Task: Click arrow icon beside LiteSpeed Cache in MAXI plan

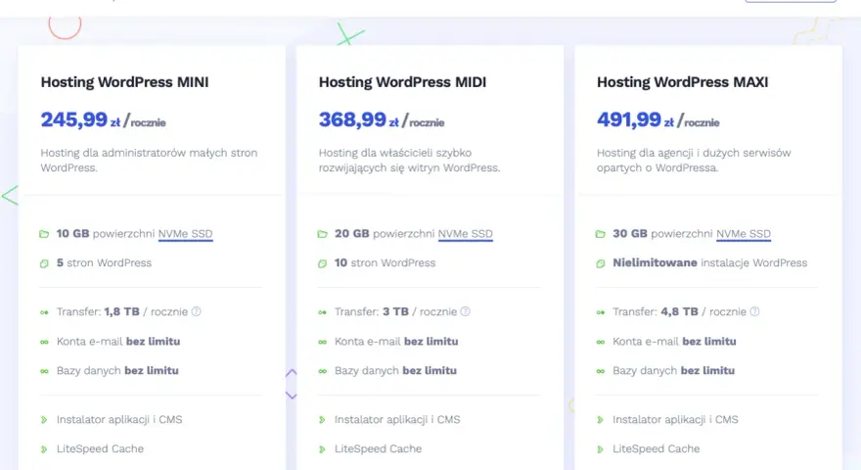Action: pyautogui.click(x=600, y=449)
